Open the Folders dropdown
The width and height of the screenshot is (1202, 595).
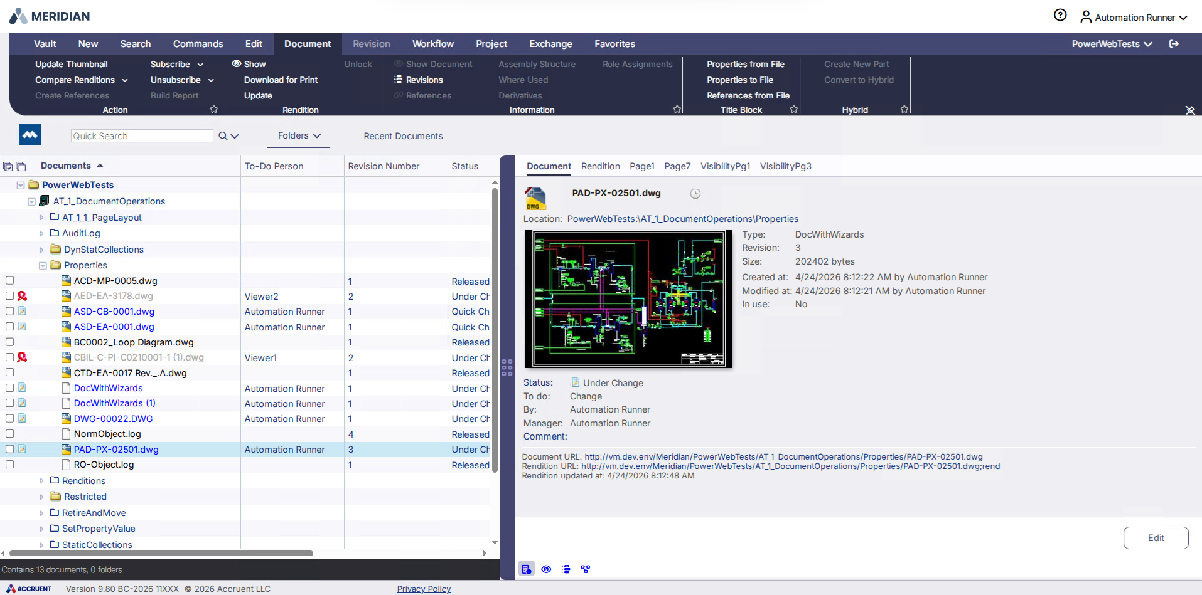tap(299, 135)
